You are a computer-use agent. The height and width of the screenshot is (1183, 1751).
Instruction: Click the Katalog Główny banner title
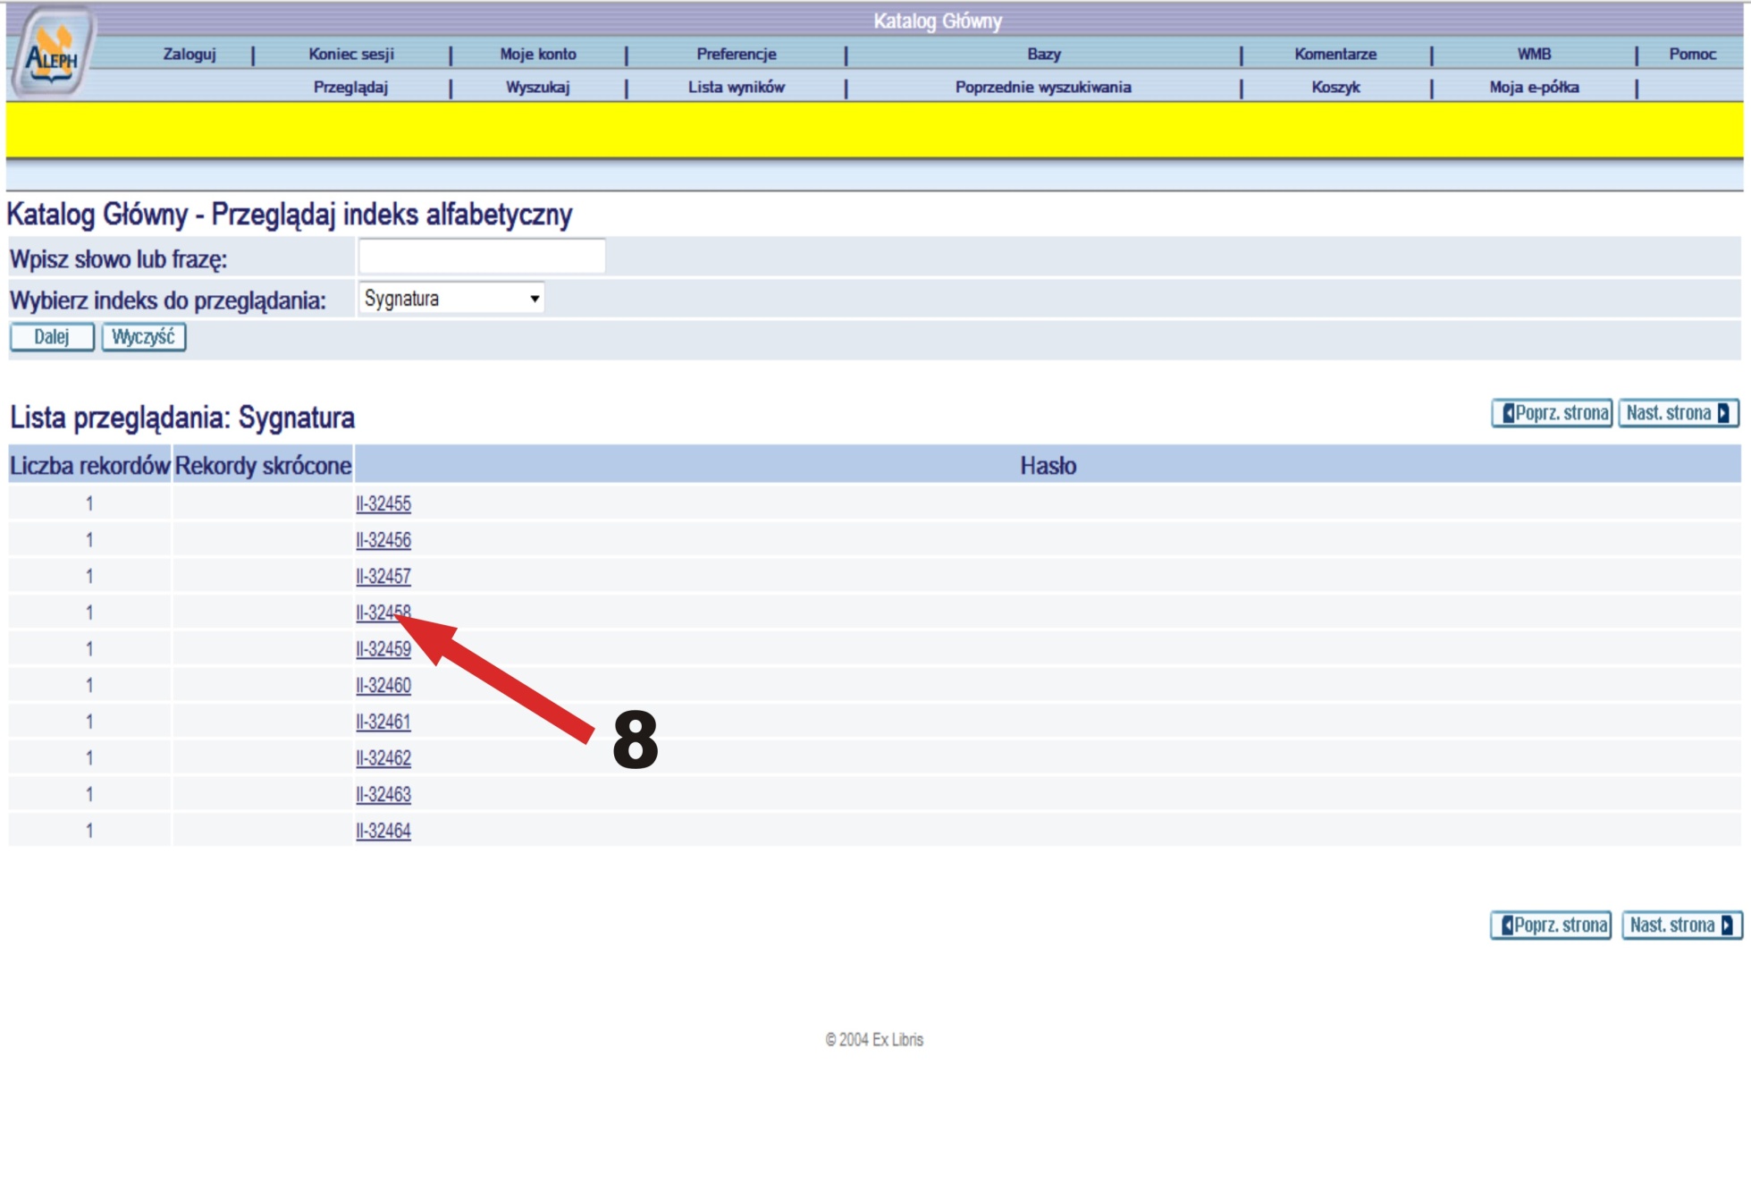pos(938,21)
